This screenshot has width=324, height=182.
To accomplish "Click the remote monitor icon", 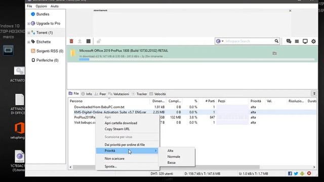I will [305, 41].
